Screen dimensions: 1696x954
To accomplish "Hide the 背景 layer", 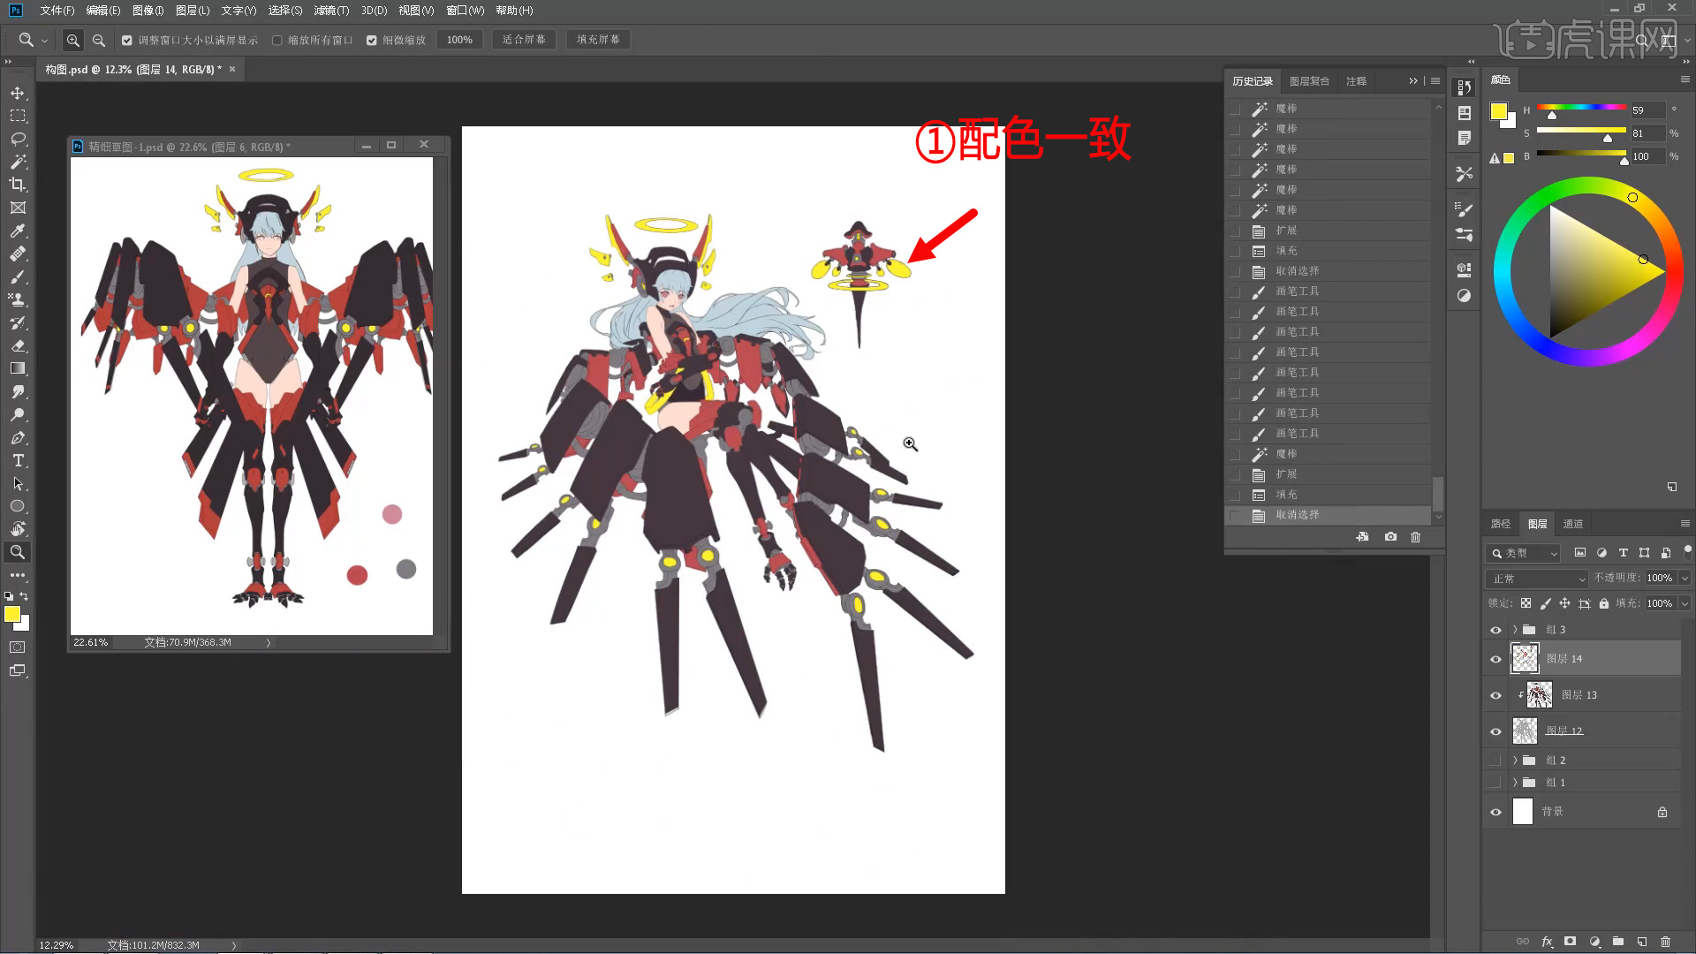I will pyautogui.click(x=1495, y=812).
